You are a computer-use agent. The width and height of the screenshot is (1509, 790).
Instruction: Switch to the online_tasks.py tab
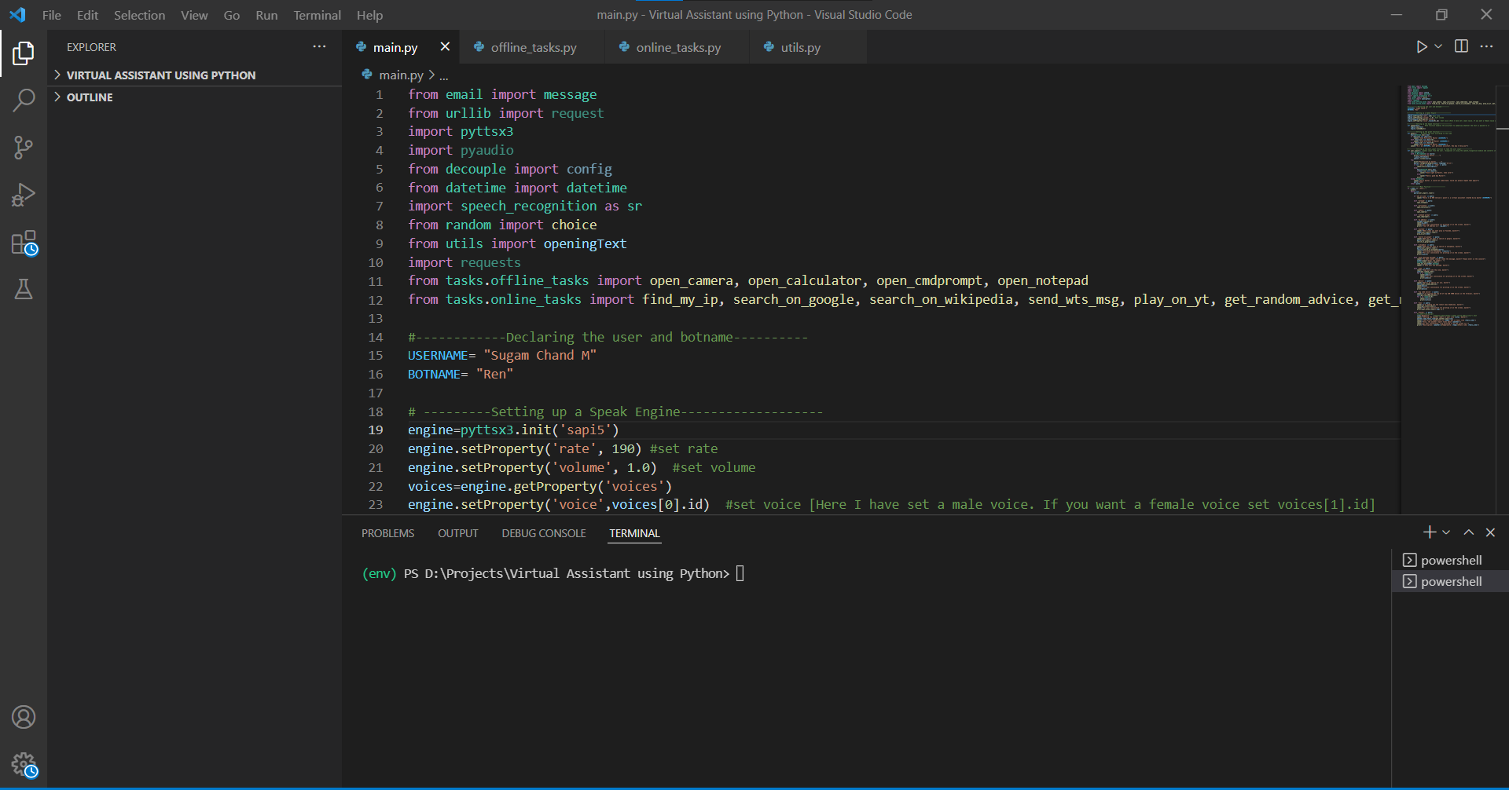(x=677, y=48)
